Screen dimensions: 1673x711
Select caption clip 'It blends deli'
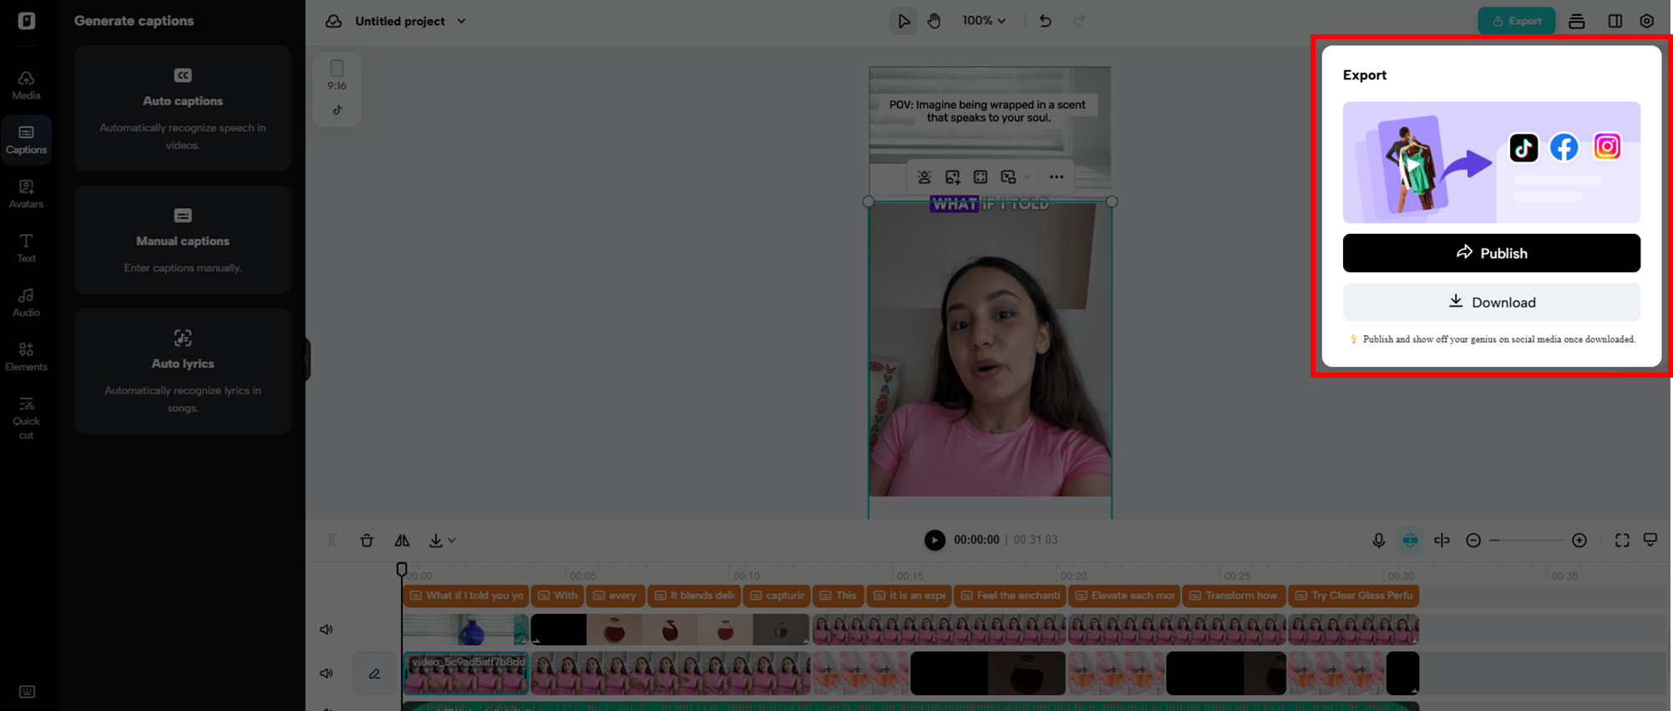(693, 596)
